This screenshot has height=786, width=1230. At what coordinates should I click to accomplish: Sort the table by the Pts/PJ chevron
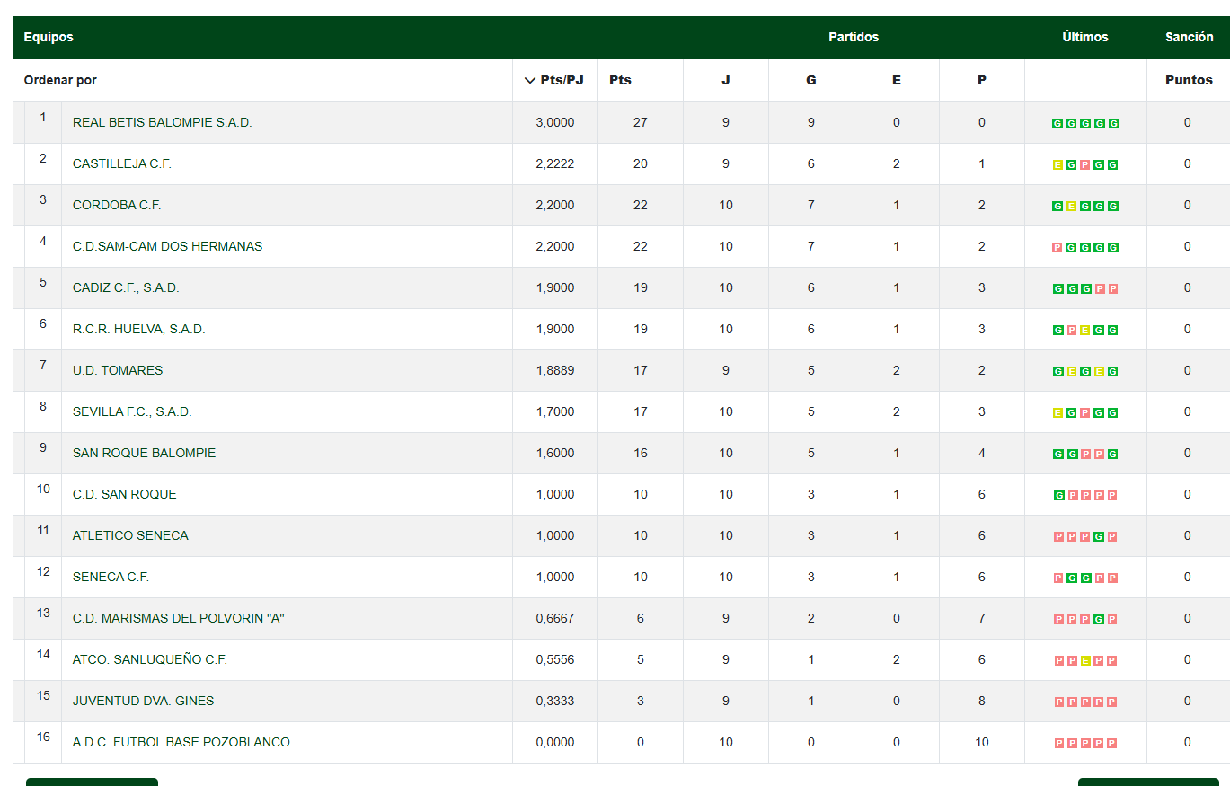tap(530, 80)
